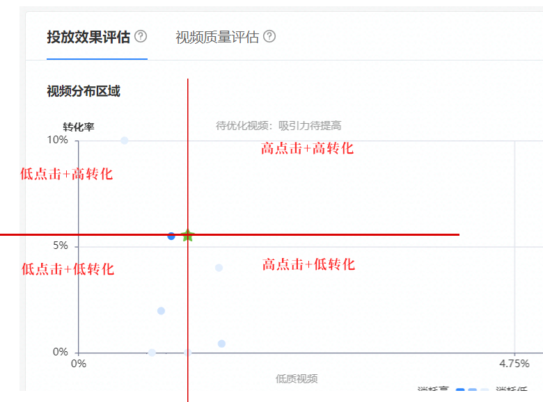Click help icon beside 投放效果评估
The width and height of the screenshot is (543, 402).
click(141, 36)
